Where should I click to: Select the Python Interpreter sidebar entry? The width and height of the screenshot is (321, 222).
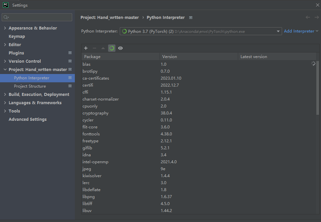tap(32, 78)
